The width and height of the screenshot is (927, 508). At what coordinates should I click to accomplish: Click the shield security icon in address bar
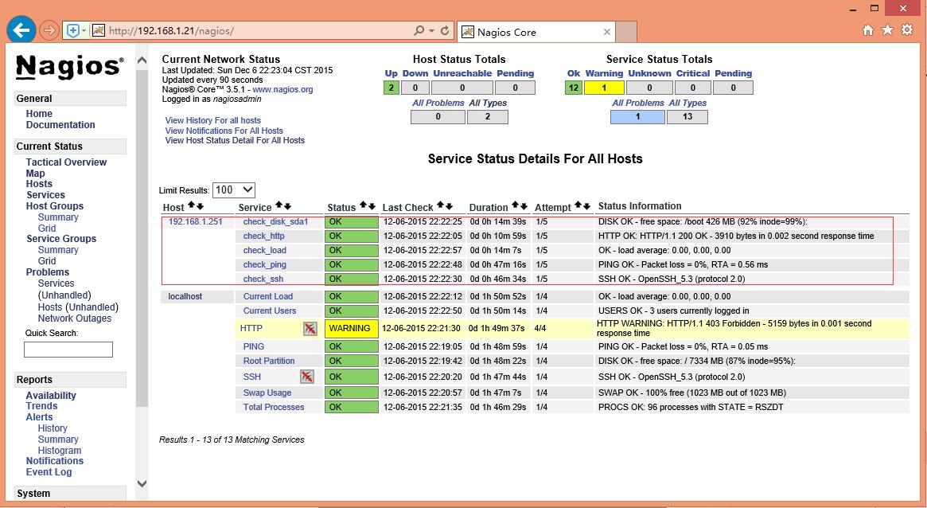point(72,31)
